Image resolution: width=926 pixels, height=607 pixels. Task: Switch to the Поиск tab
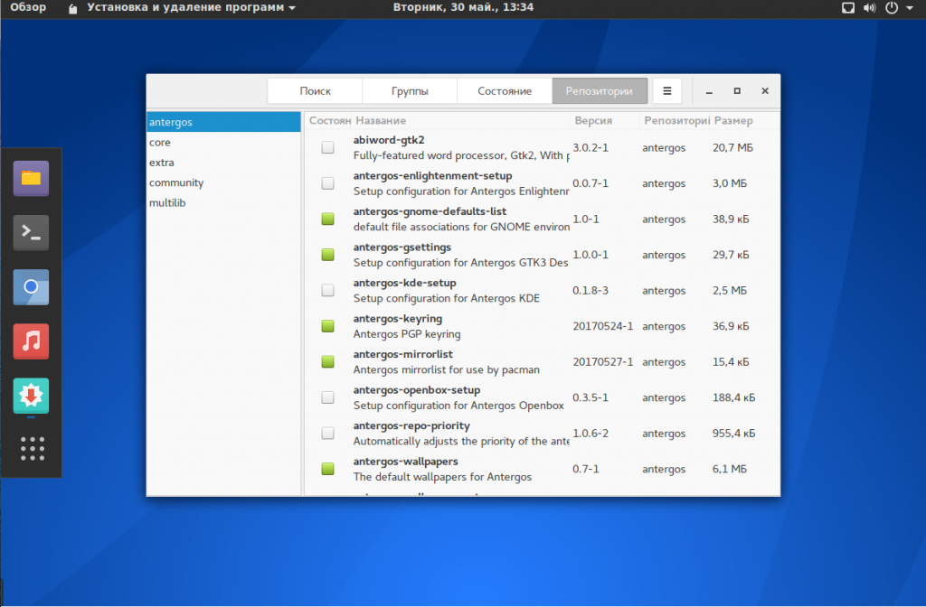315,91
